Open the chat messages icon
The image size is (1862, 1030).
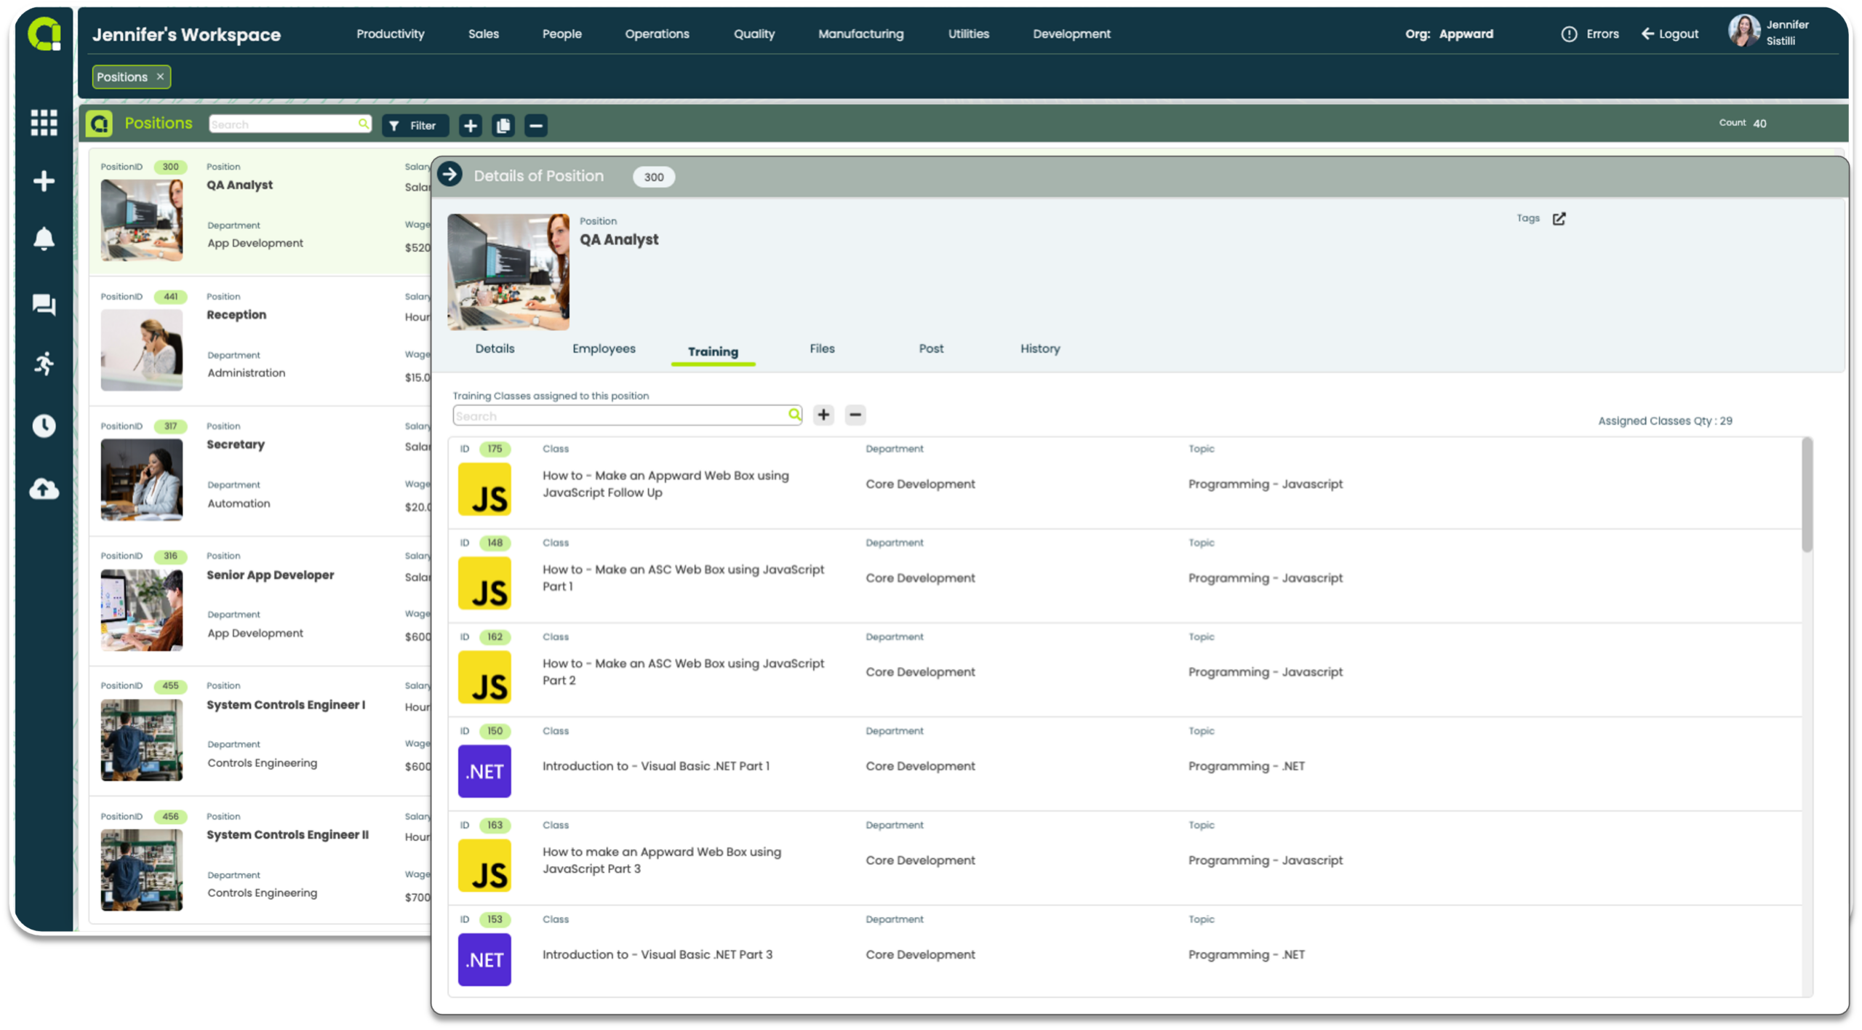pos(44,304)
